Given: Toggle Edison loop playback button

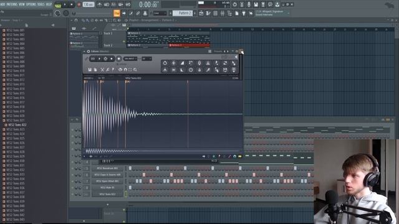Looking at the screenshot, I should tap(93, 58).
